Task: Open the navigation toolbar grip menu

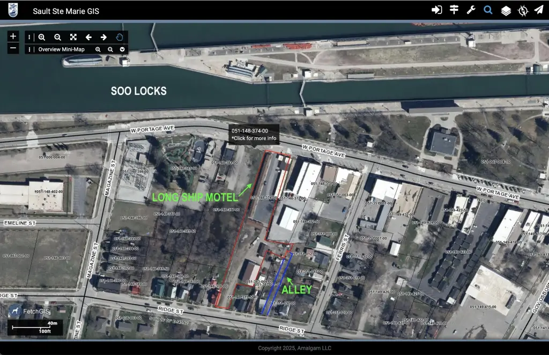Action: [x=29, y=37]
